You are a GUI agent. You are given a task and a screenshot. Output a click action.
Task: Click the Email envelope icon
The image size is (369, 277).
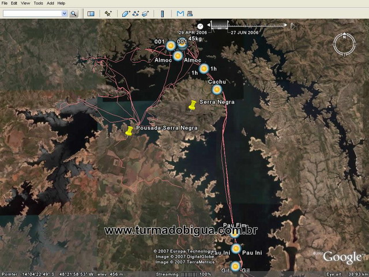click(180, 14)
